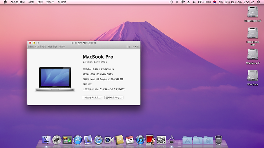The width and height of the screenshot is (264, 148).
Task: Click the 서비스 link
Action: tap(135, 47)
